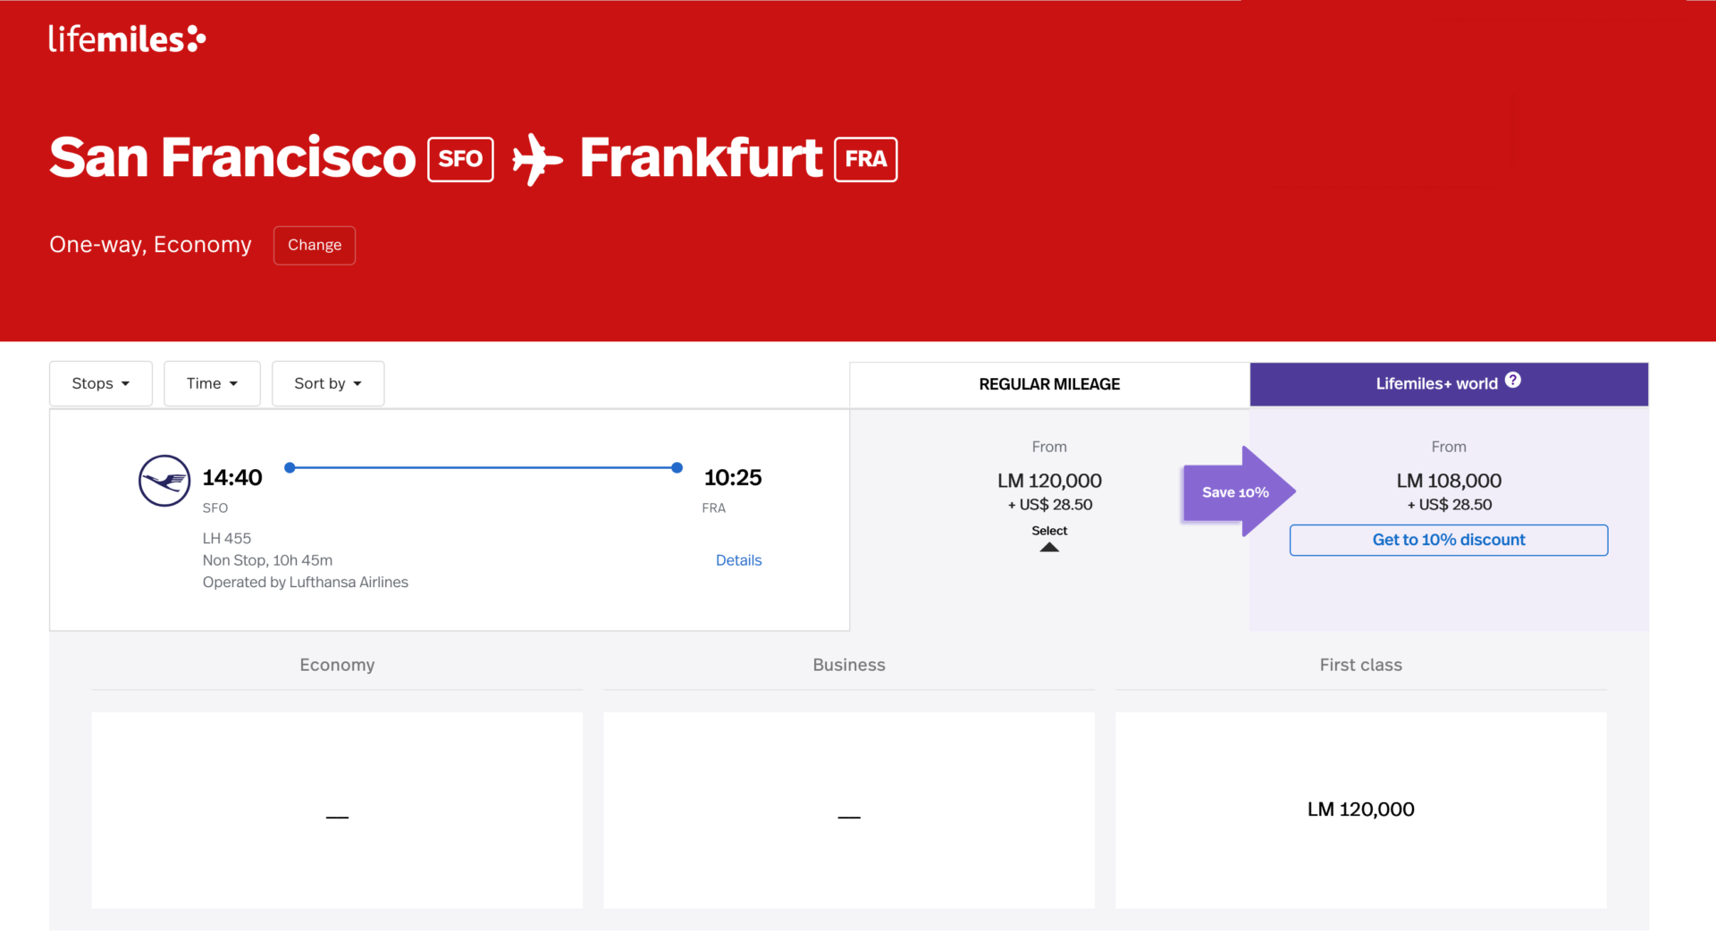Click the airplane icon between the cities
1716x931 pixels.
(537, 159)
